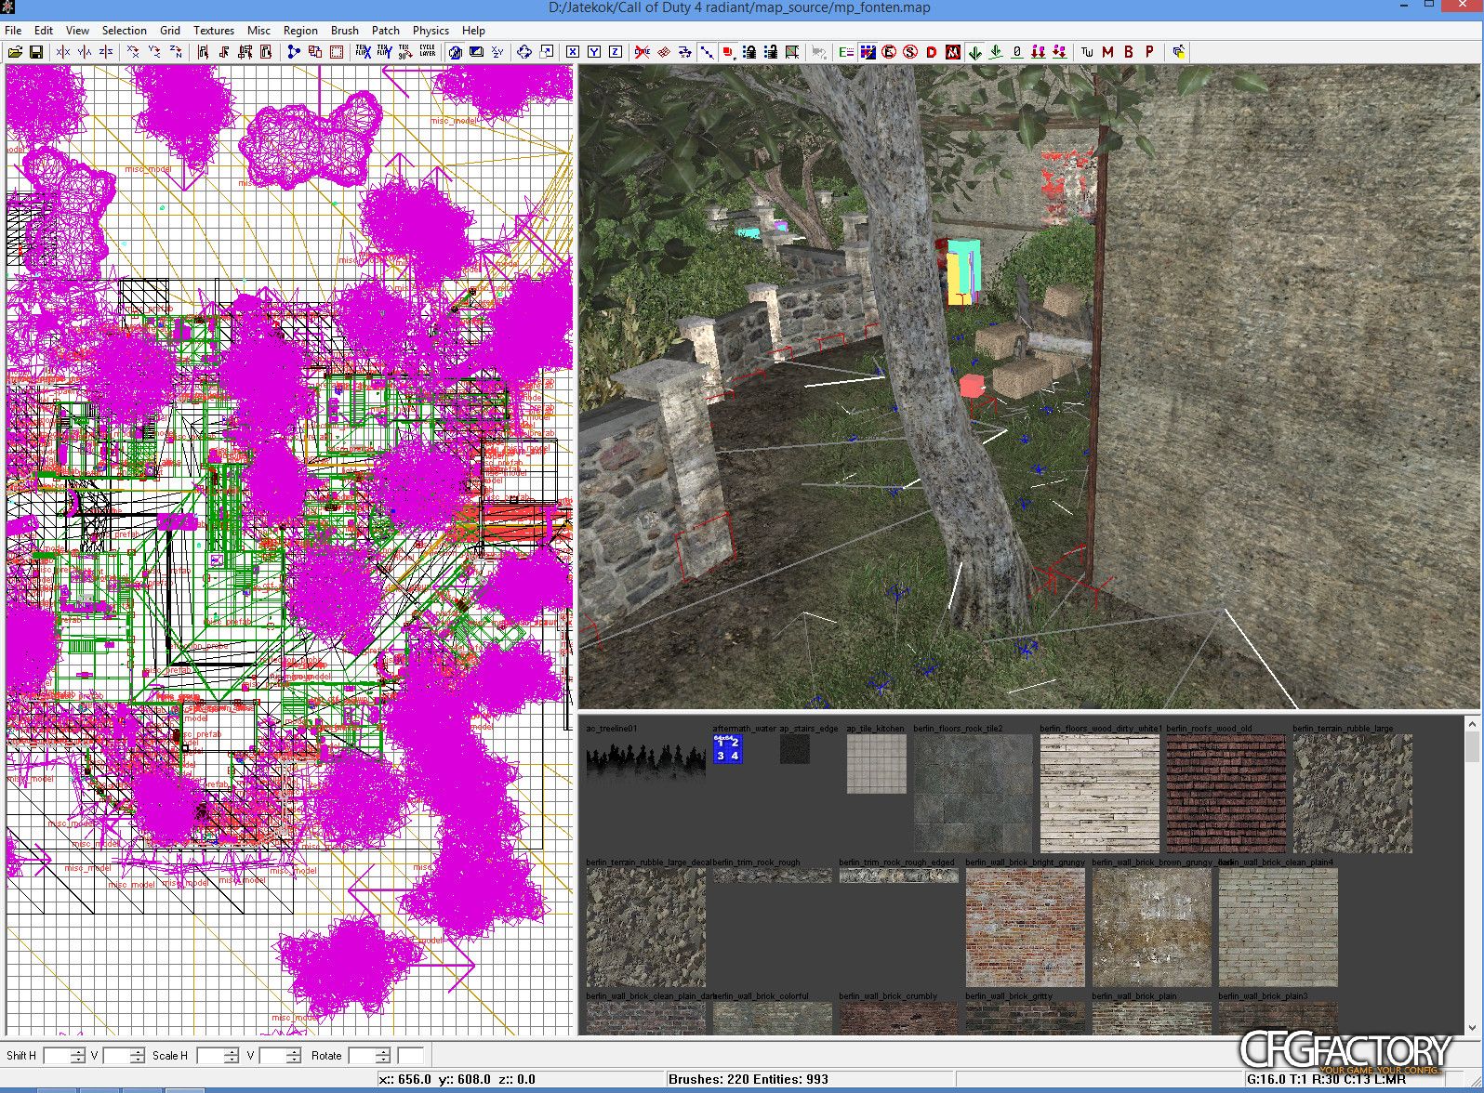Open the Patch menu
Image resolution: width=1484 pixels, height=1093 pixels.
coord(385,31)
